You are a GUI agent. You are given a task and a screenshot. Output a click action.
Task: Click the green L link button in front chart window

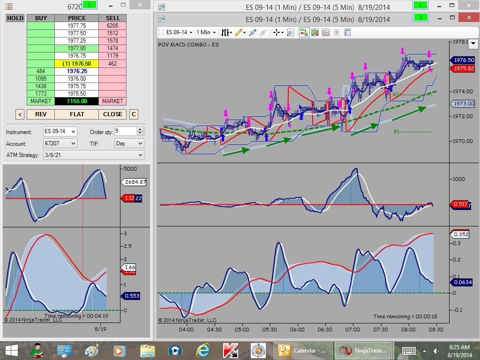[x=421, y=17]
